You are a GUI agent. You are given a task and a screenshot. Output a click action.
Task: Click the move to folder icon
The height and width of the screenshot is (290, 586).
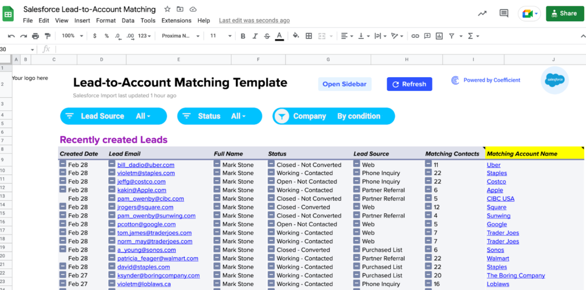(x=180, y=9)
